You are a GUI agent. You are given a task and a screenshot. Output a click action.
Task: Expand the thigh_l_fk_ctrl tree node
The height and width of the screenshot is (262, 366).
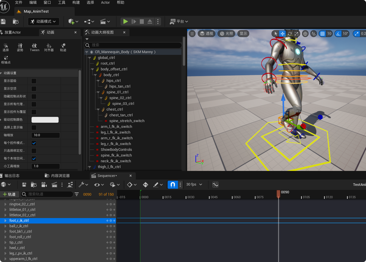90,167
